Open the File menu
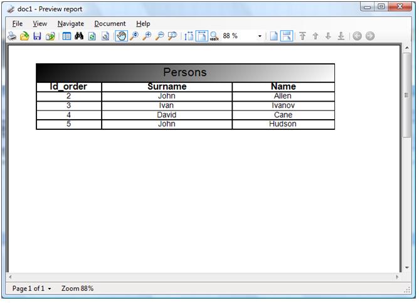The width and height of the screenshot is (419, 303). pos(18,24)
